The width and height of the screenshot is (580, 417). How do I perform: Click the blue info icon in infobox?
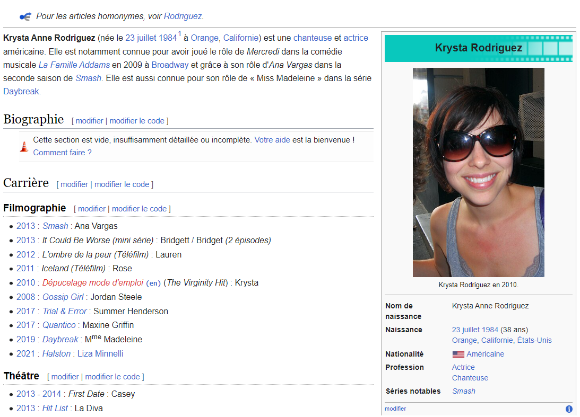569,409
